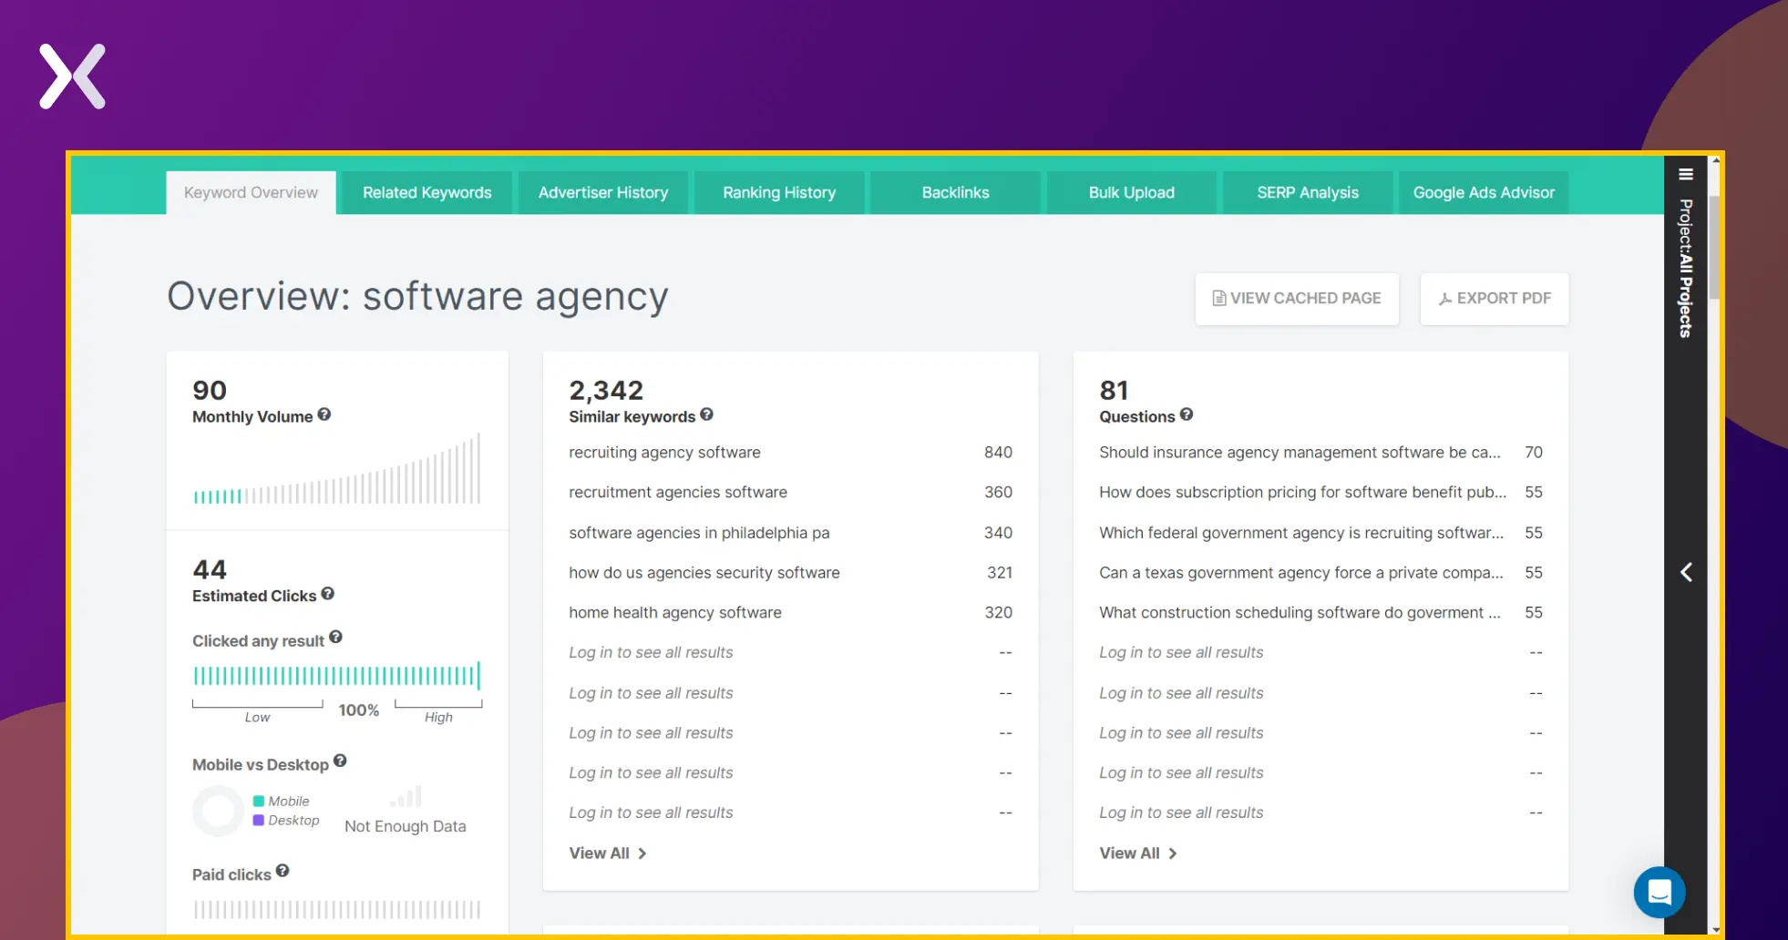Click the Monthly Volume help icon
The height and width of the screenshot is (940, 1788).
[x=324, y=415]
